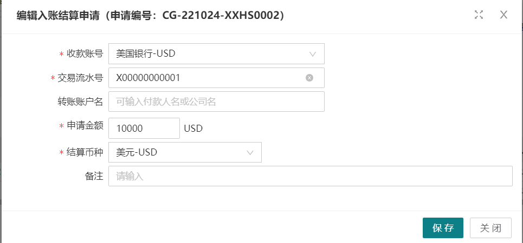Save the settlement application with 保存
523x243 pixels.
pyautogui.click(x=443, y=228)
